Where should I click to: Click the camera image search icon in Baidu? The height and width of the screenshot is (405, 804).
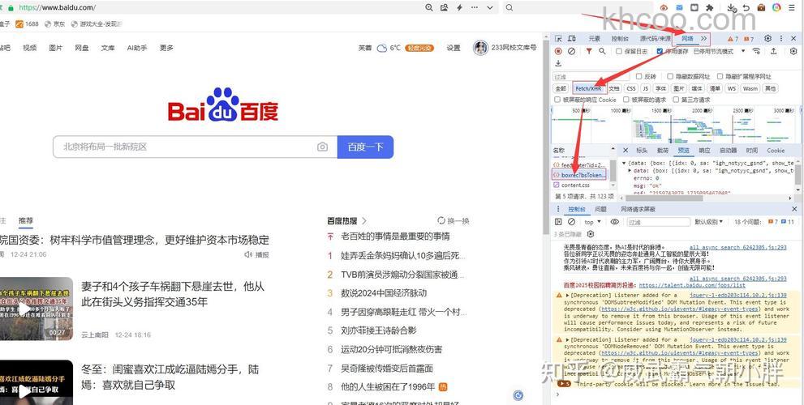323,147
